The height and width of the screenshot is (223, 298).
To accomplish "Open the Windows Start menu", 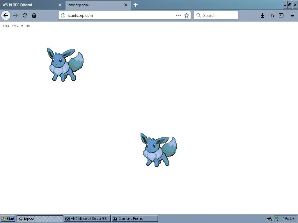I will coord(8,219).
